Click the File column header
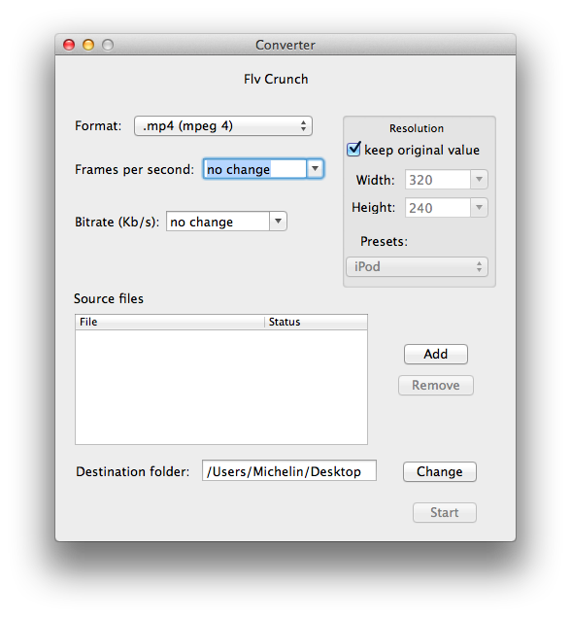571x618 pixels. [x=170, y=322]
